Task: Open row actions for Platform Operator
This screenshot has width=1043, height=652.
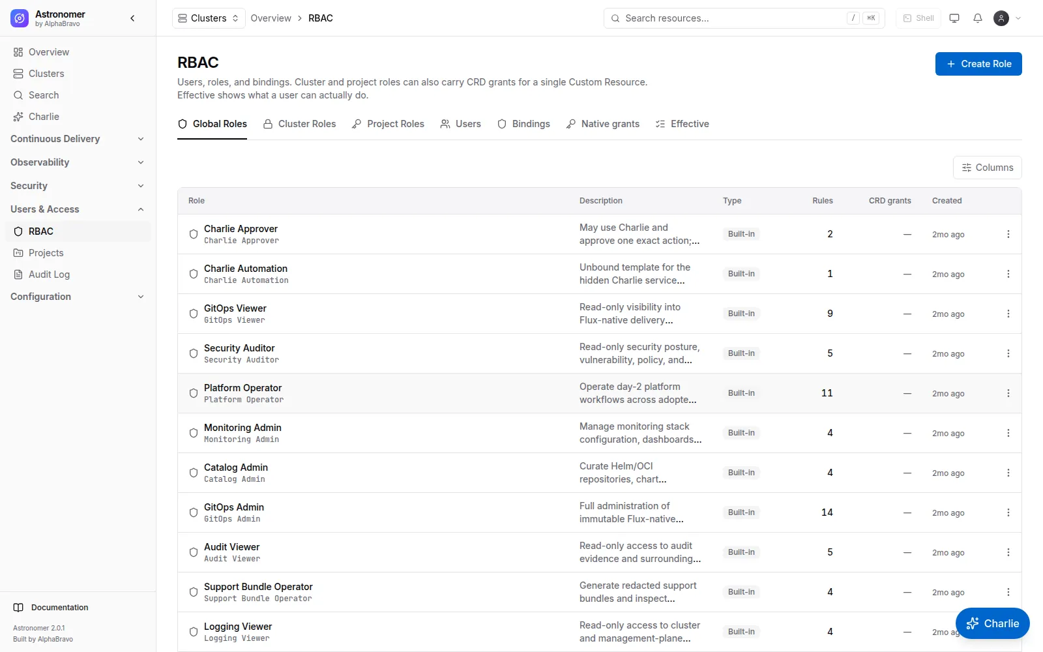Action: click(1008, 393)
